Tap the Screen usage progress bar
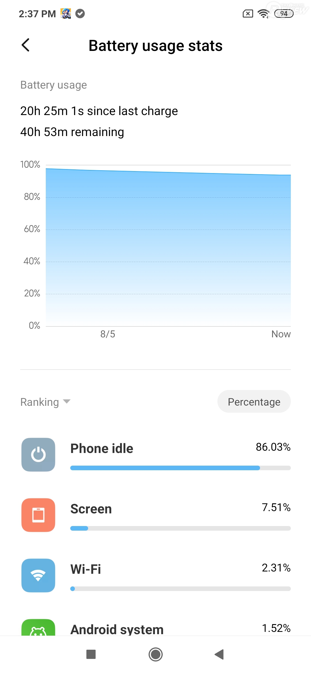Image resolution: width=311 pixels, height=673 pixels. [x=180, y=528]
